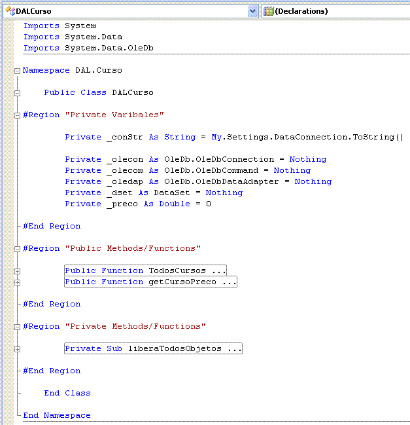Collapse the Public Class DALCurso block
Image resolution: width=410 pixels, height=425 pixels.
pos(17,93)
